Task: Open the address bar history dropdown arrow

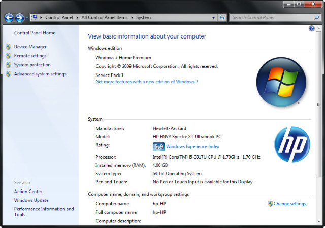Action: [214, 17]
